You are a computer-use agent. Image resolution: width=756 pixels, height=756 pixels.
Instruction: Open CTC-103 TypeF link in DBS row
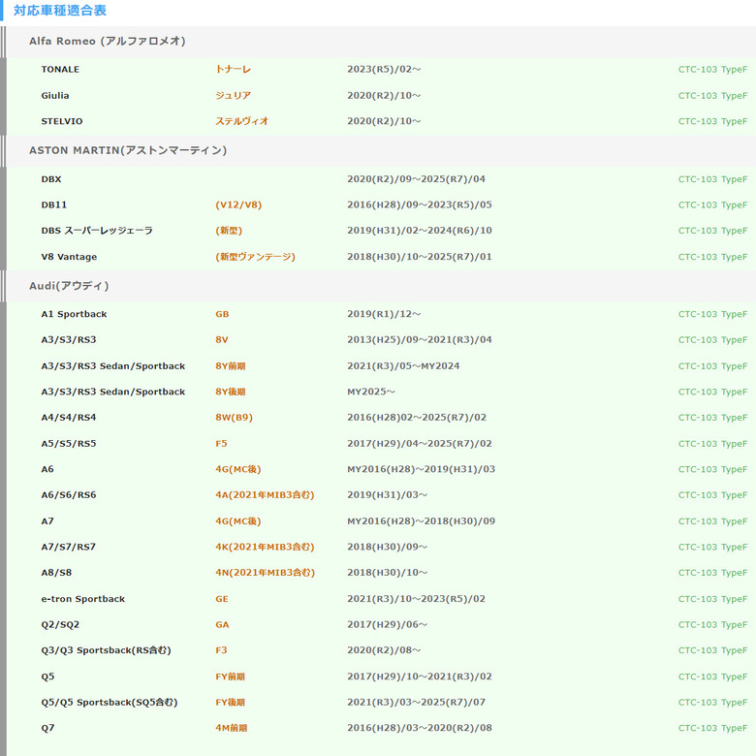(x=712, y=231)
